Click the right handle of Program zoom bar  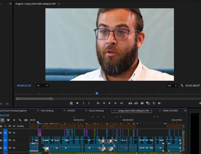52,99
